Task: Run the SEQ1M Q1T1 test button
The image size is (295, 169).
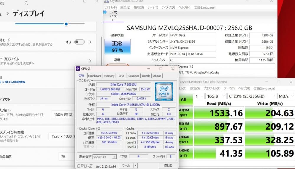Action: [186, 126]
